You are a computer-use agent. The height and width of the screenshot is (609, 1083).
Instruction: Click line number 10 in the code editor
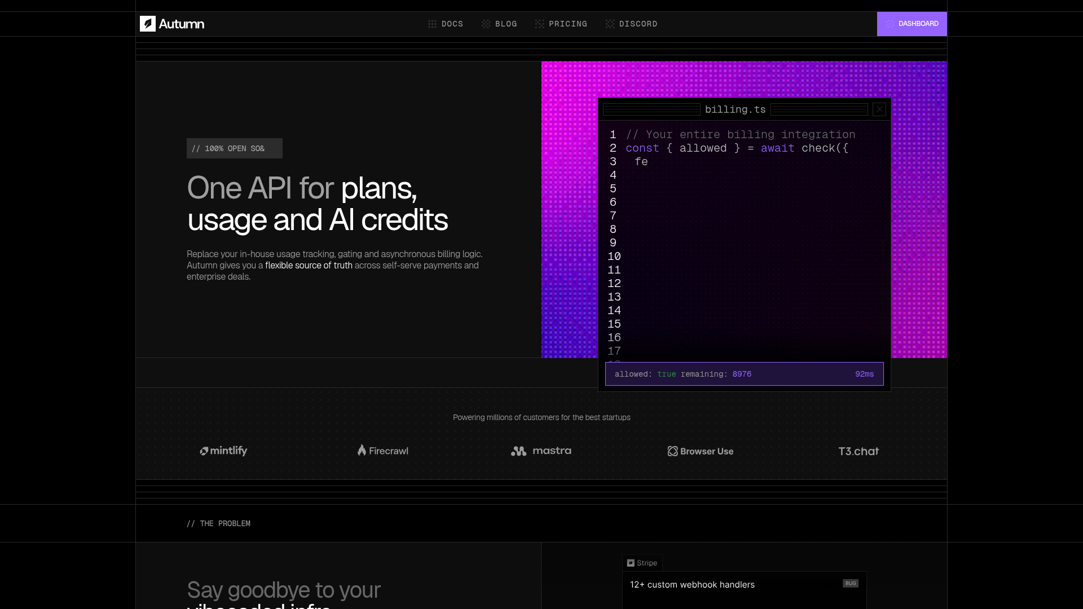(614, 256)
